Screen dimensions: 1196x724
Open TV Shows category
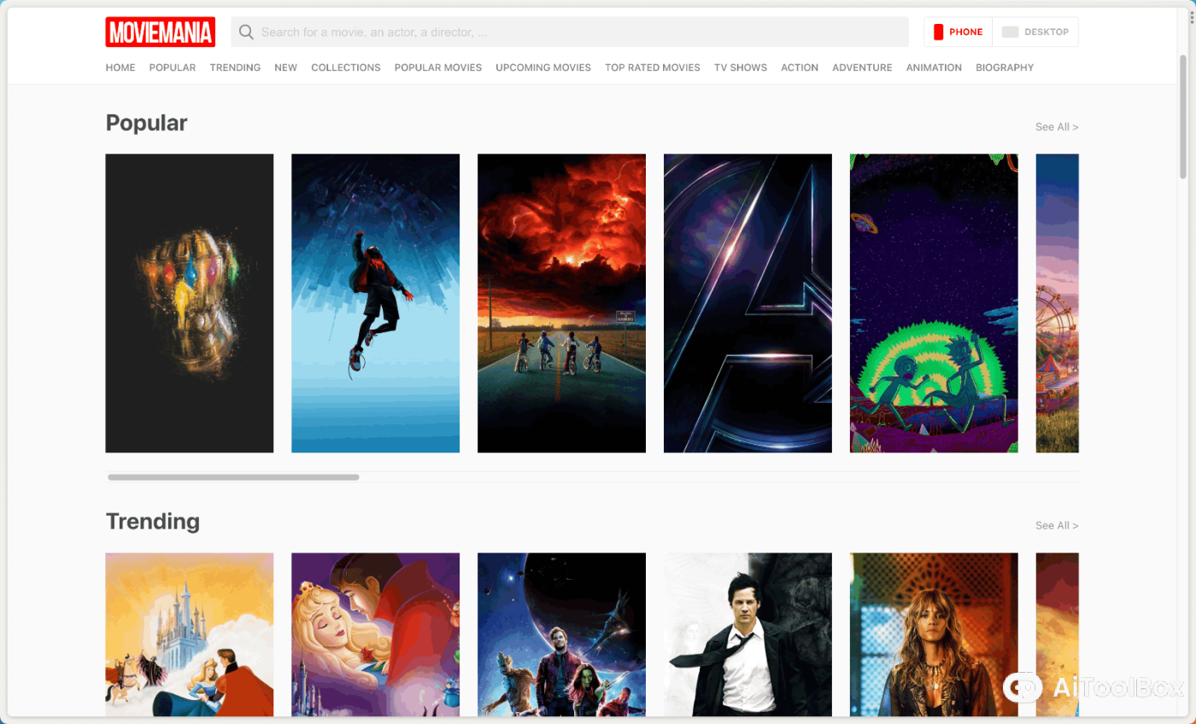tap(740, 67)
